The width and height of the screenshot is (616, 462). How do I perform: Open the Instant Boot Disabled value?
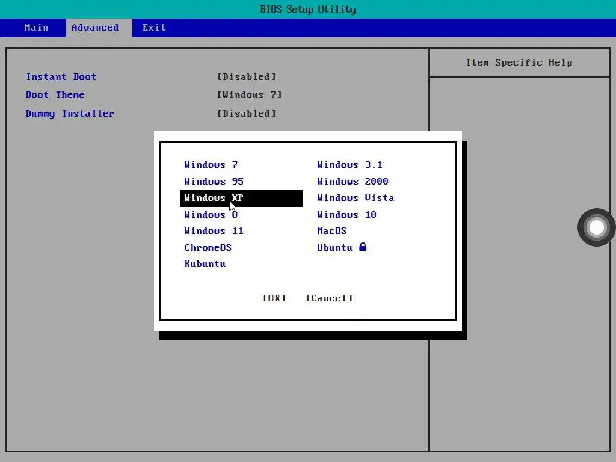[247, 77]
